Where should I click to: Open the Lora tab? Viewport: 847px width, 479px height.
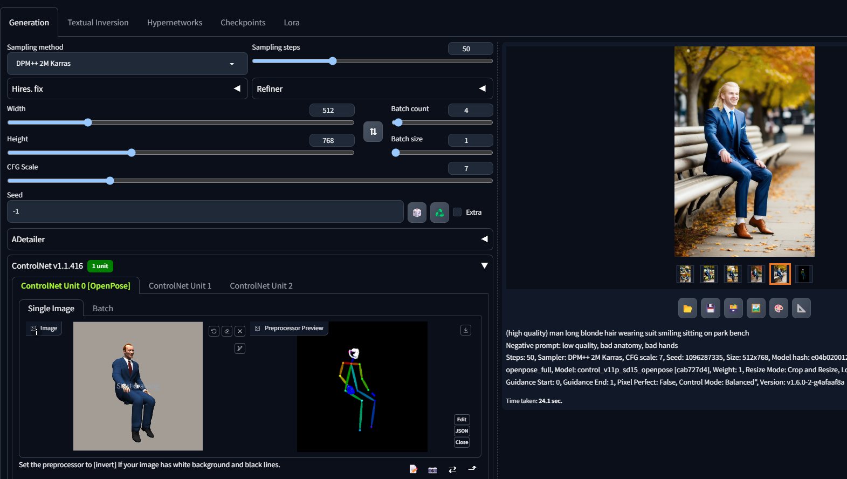click(292, 23)
